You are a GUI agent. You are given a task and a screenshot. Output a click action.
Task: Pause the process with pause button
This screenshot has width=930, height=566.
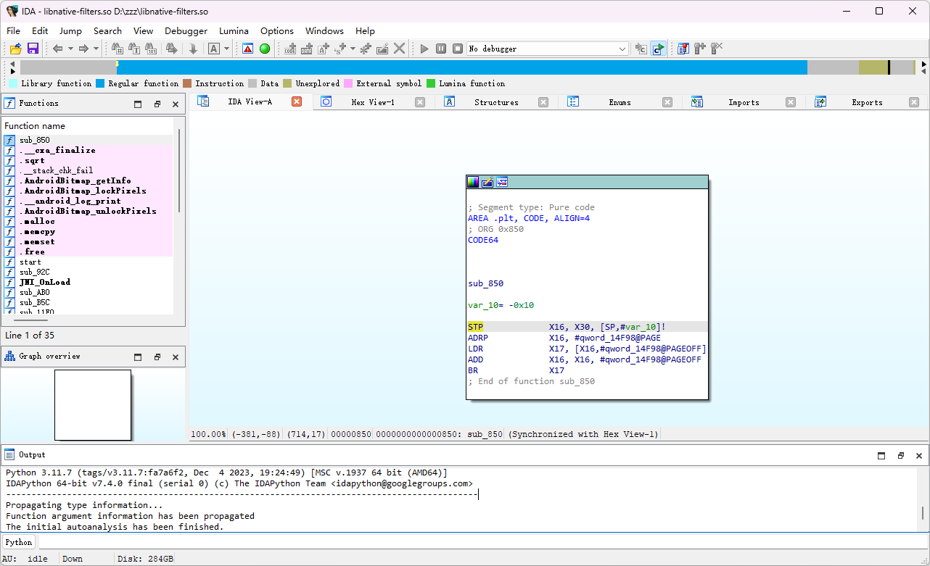pos(441,49)
